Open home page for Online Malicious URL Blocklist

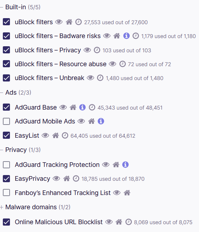pyautogui.click(x=119, y=222)
